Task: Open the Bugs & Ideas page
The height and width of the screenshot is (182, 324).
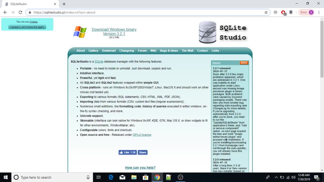Action: tap(169, 51)
